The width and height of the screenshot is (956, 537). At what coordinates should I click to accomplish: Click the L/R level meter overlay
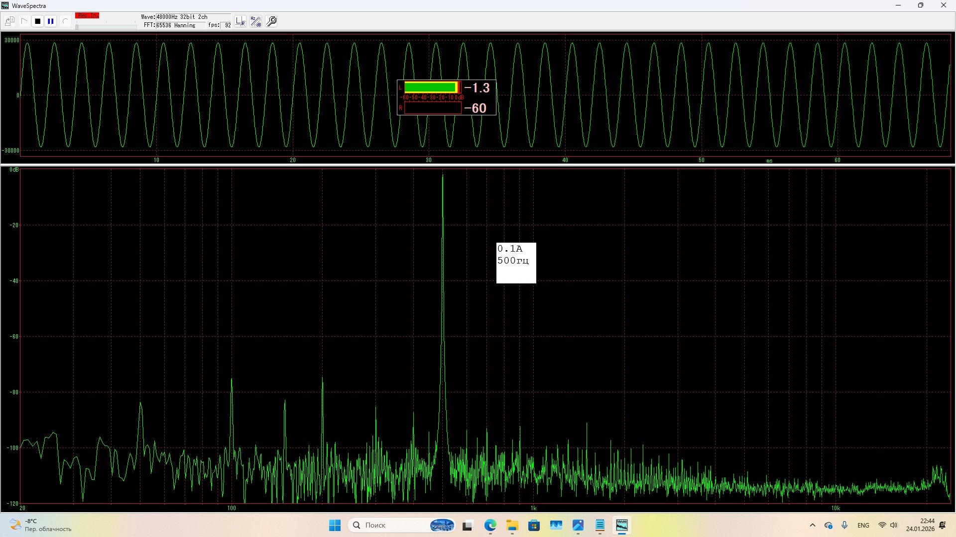pos(446,97)
